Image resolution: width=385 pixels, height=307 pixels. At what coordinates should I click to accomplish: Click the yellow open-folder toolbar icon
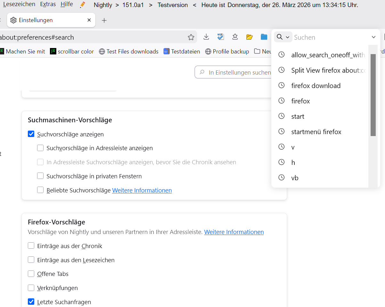[250, 37]
